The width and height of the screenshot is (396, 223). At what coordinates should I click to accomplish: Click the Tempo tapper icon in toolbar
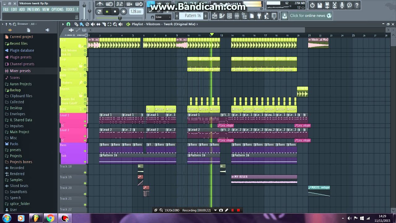click(266, 16)
